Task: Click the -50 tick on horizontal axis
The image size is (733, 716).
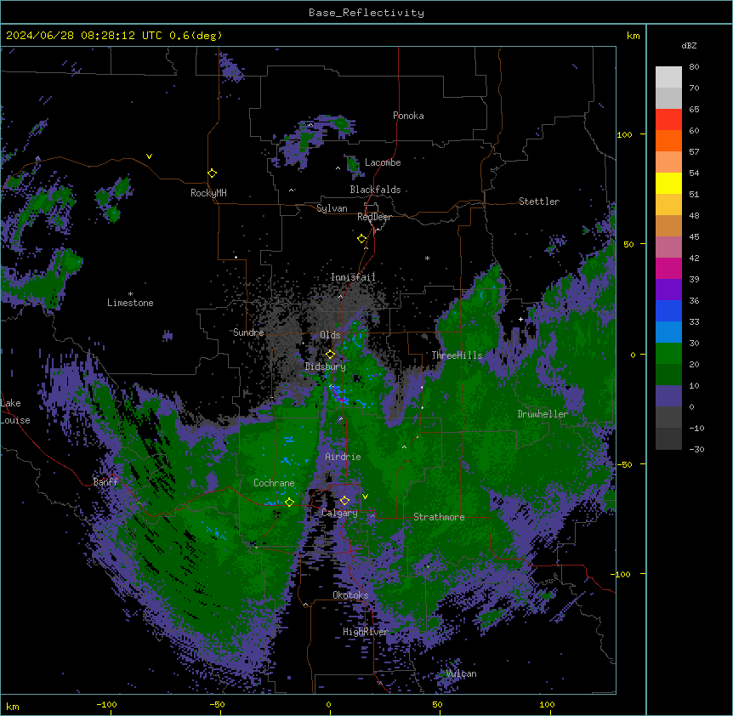Action: tap(217, 705)
